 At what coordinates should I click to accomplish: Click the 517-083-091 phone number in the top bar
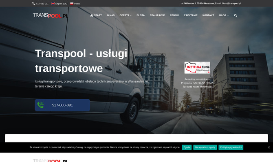pyautogui.click(x=42, y=4)
